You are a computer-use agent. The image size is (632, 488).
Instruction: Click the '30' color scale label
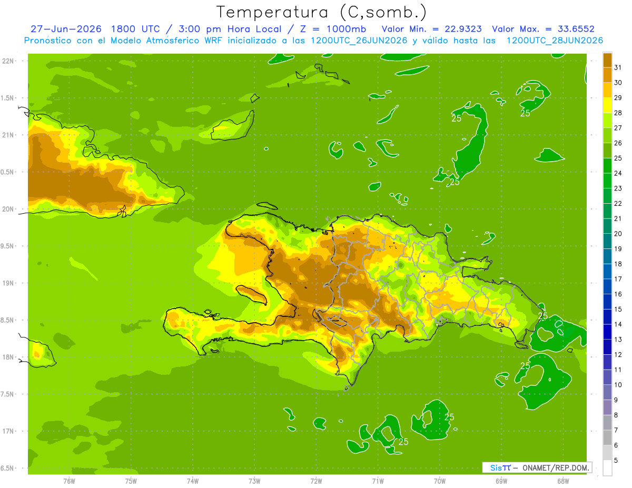pos(618,83)
